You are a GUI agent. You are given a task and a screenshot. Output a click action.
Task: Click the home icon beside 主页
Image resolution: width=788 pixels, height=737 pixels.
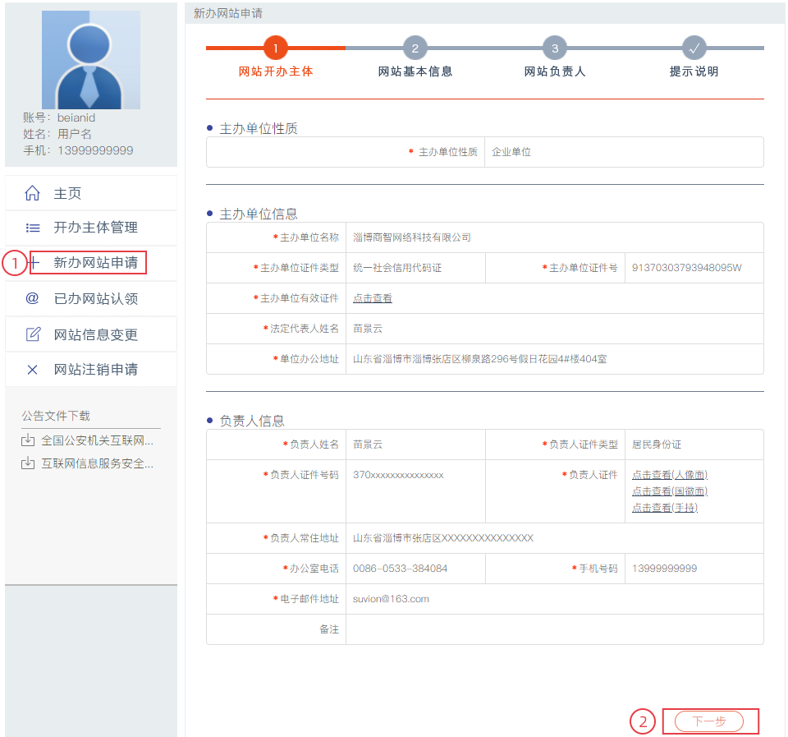point(32,193)
